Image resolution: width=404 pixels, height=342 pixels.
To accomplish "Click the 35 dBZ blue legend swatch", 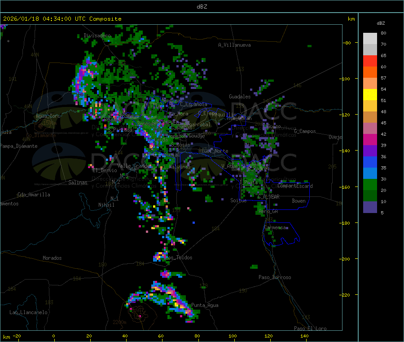I will [370, 162].
